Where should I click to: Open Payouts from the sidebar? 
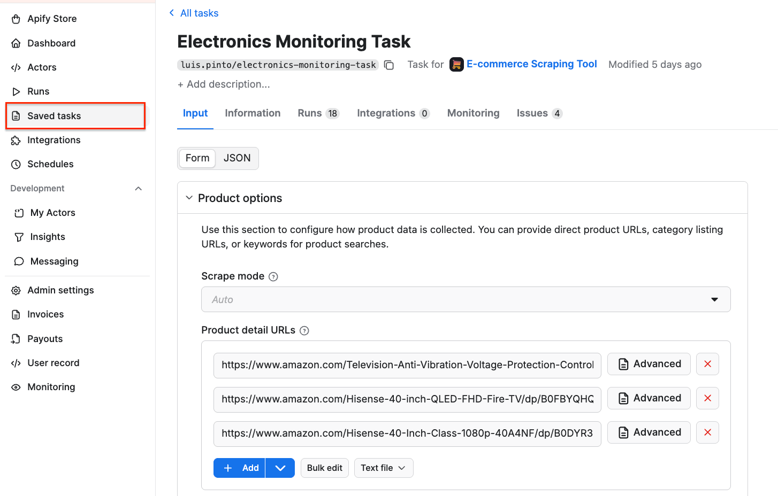click(x=45, y=338)
